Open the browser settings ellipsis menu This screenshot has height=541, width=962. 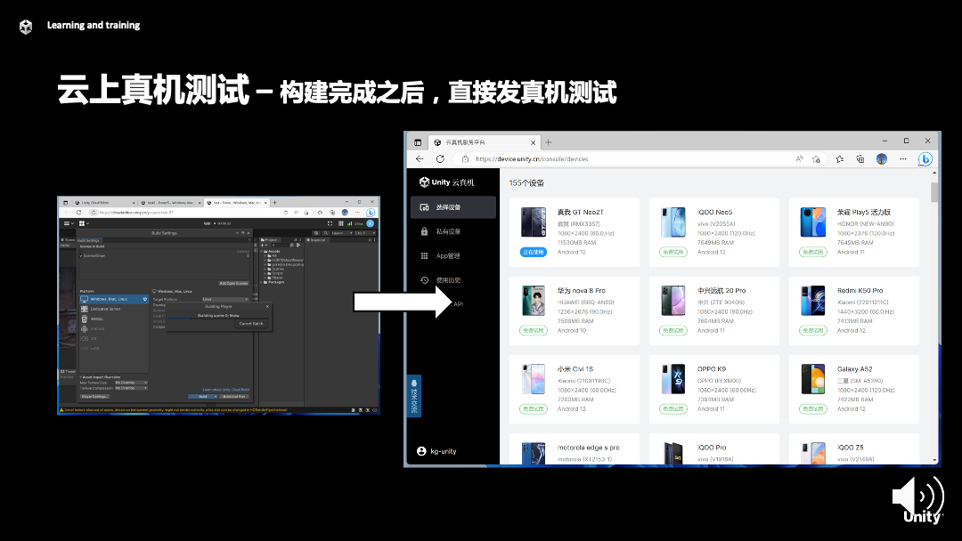[x=902, y=158]
